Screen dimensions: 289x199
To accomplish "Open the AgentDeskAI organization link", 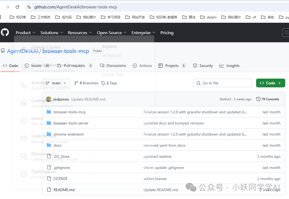I will pyautogui.click(x=23, y=51).
